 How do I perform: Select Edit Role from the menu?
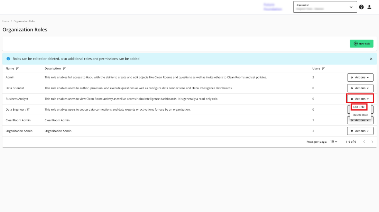coord(359,107)
